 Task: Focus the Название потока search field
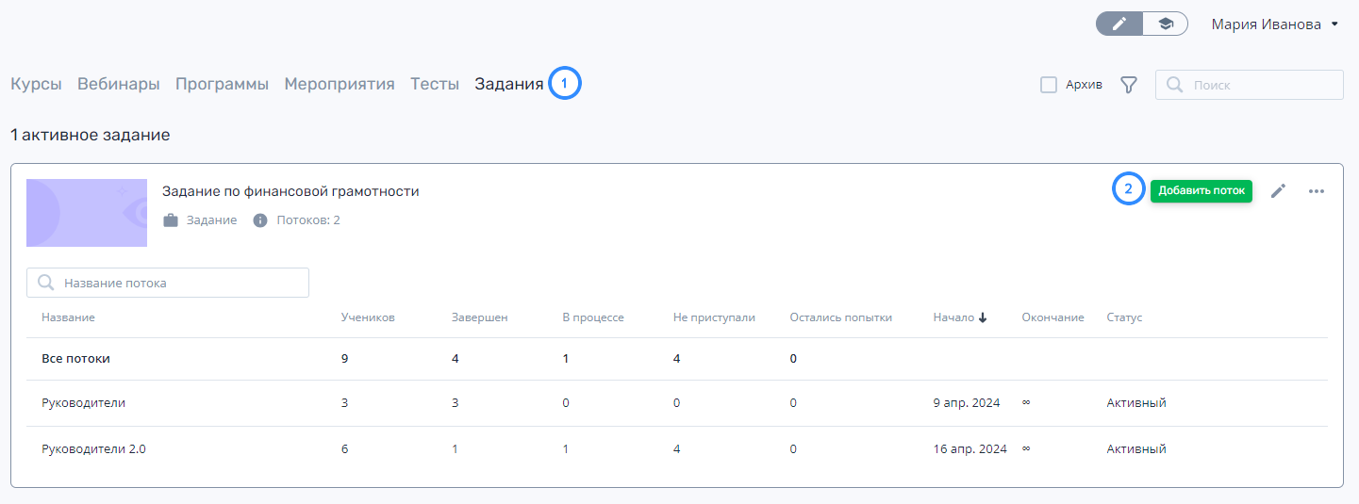click(168, 283)
